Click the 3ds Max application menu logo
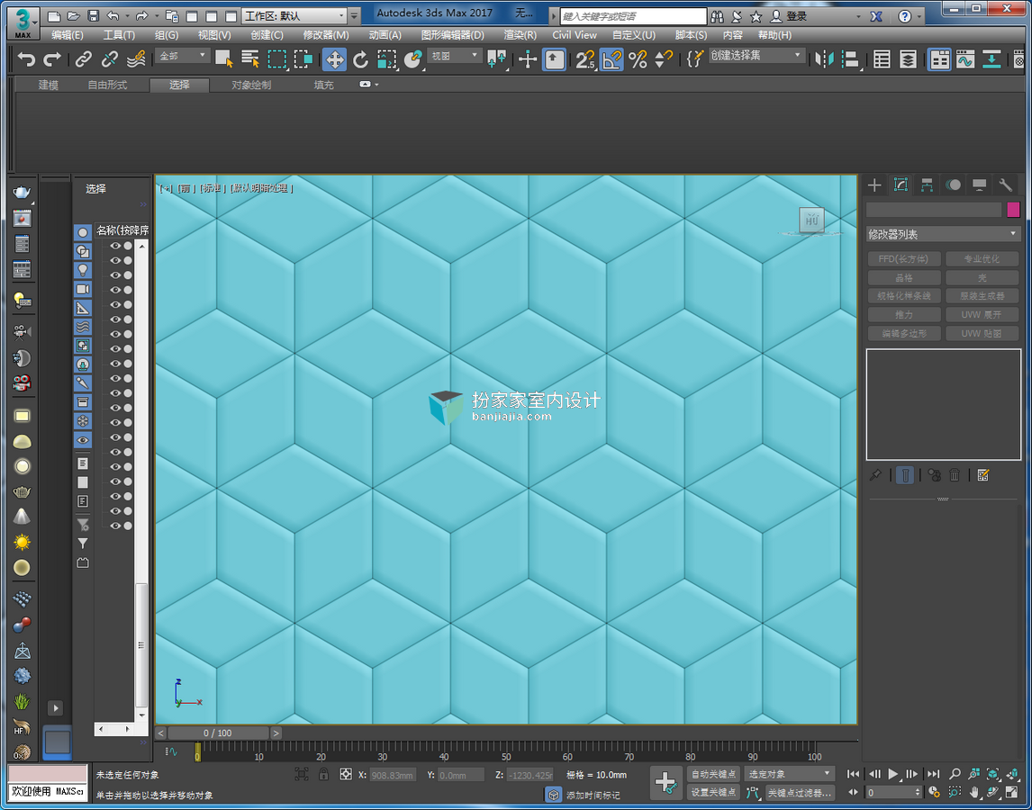This screenshot has width=1032, height=810. 23,22
